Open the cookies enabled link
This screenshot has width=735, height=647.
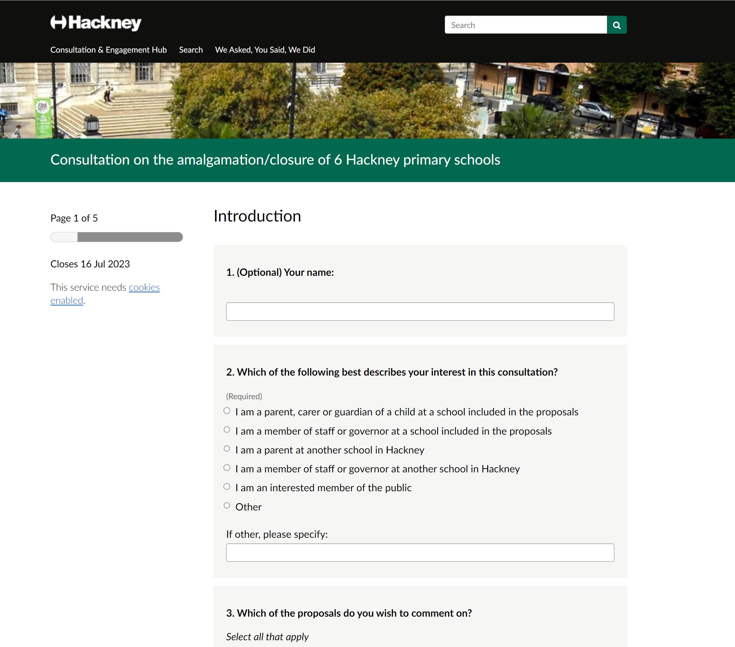144,287
